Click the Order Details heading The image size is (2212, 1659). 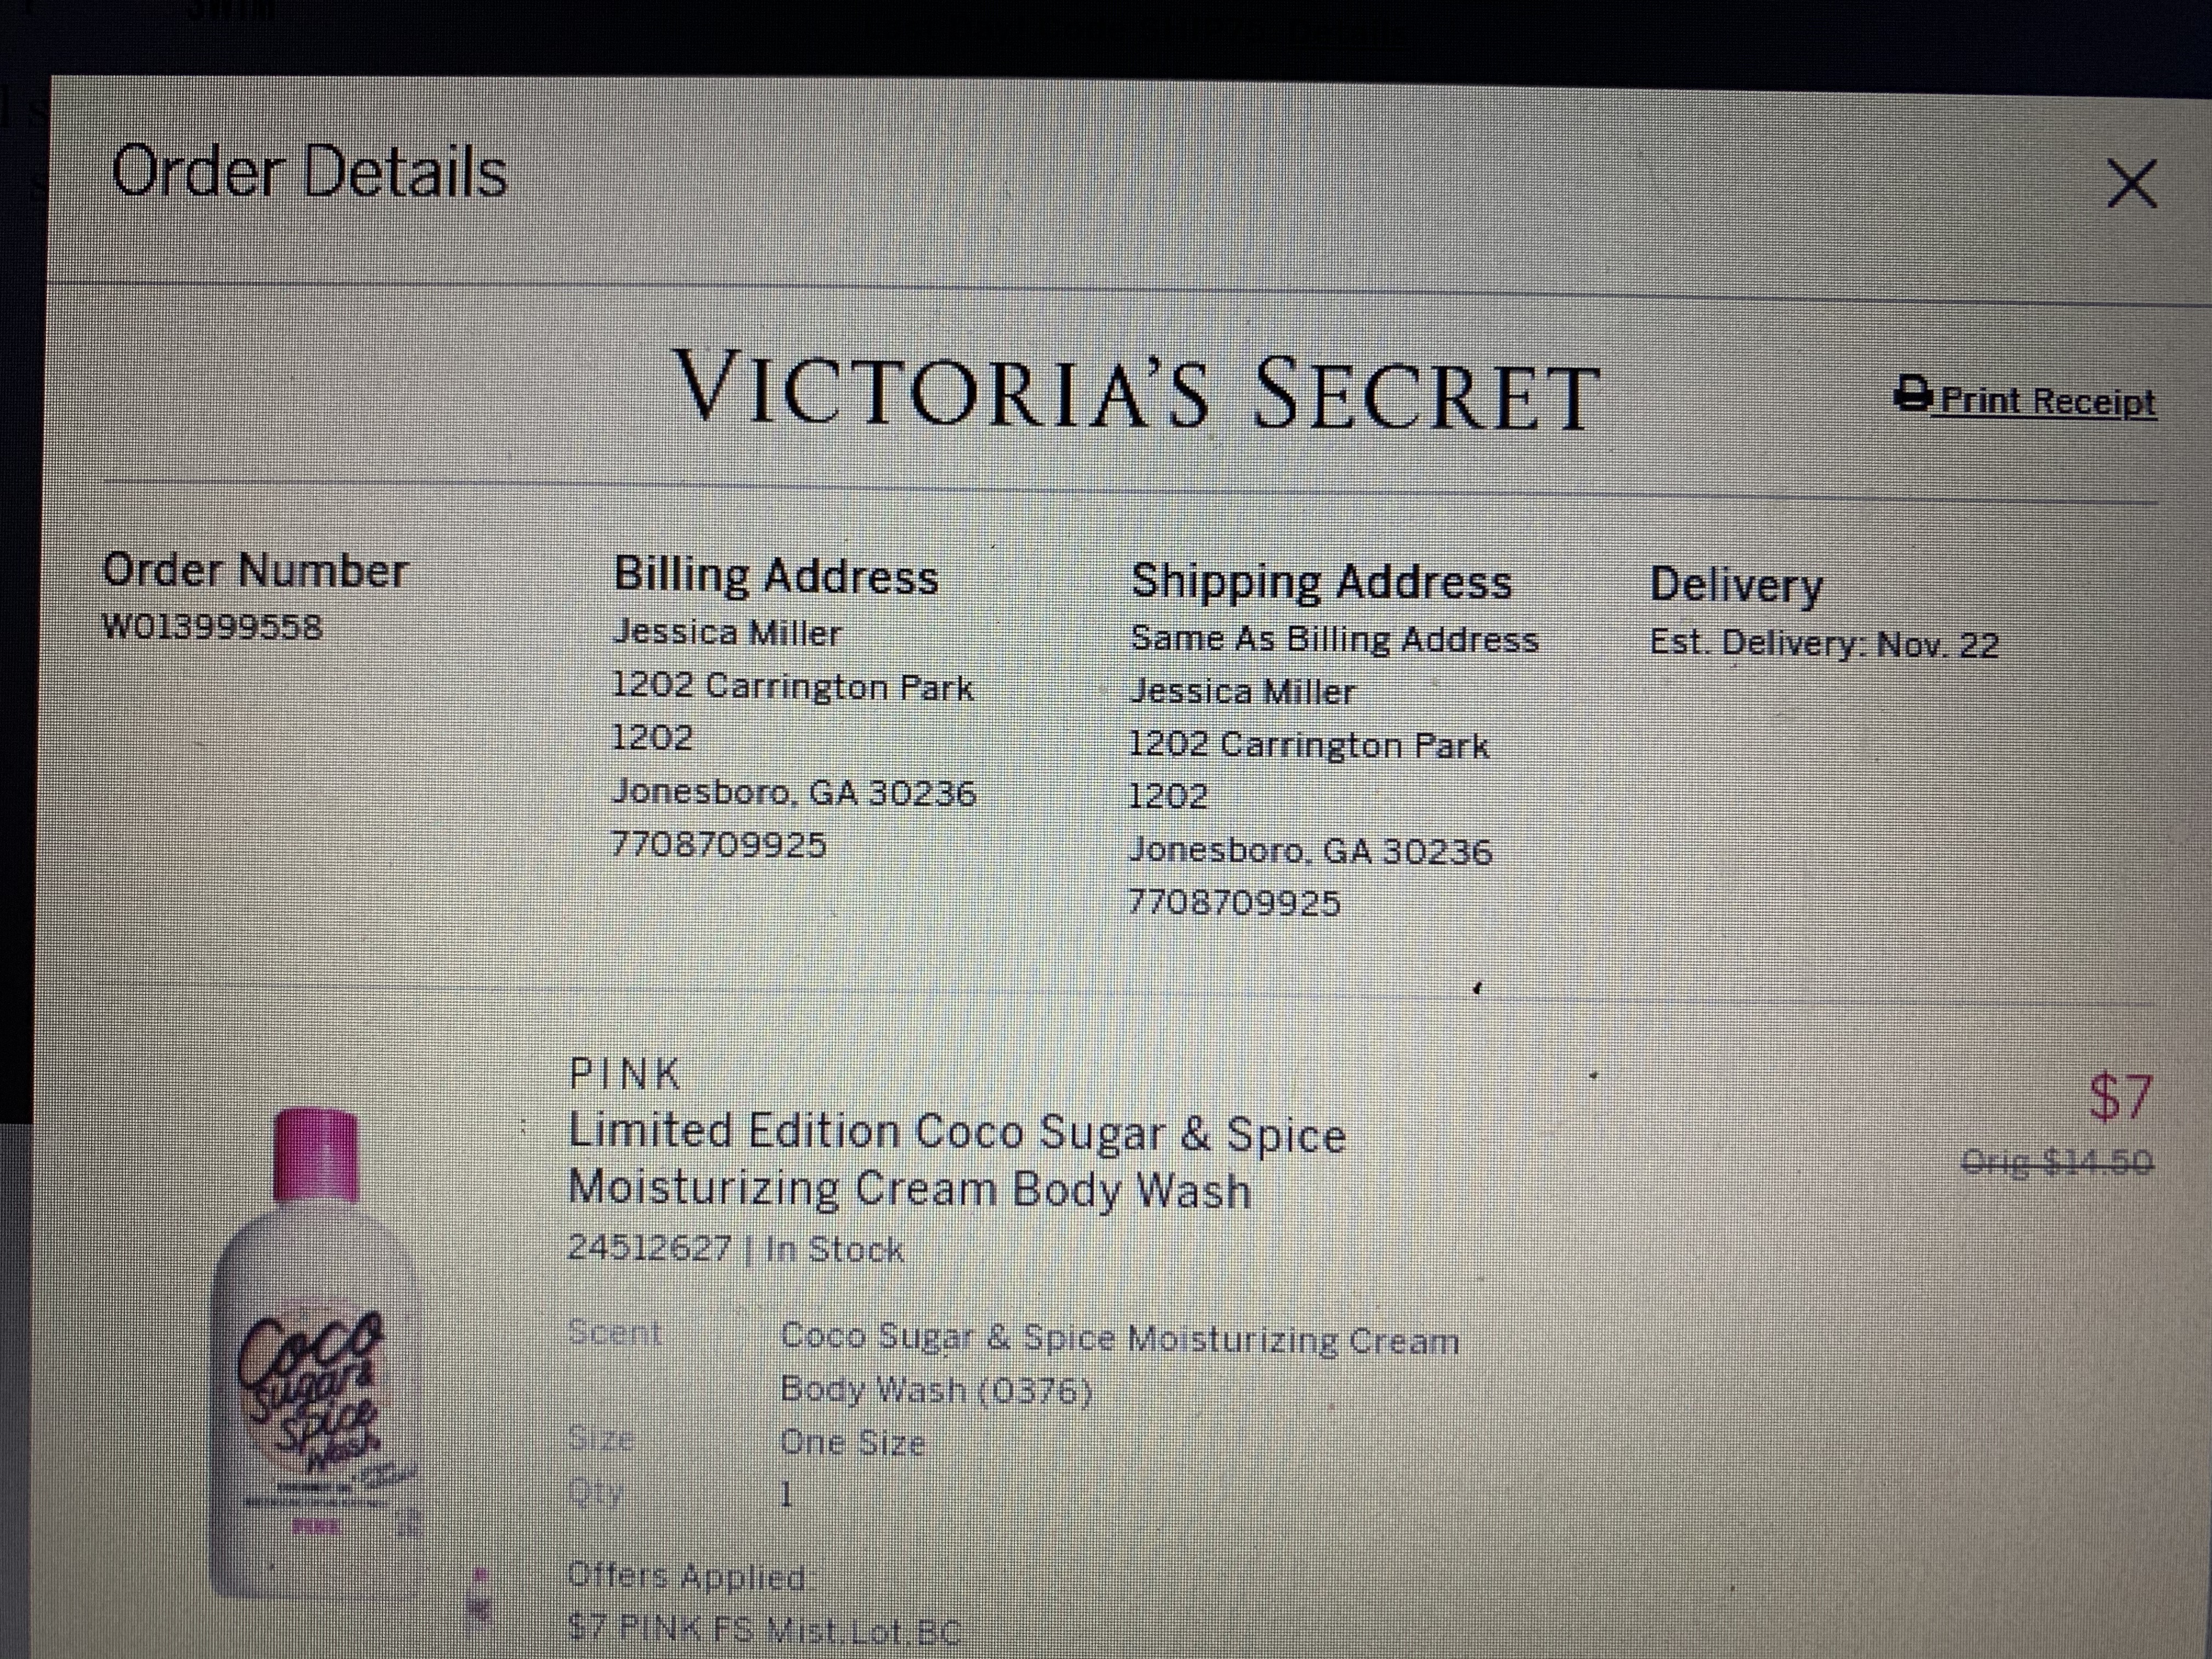pos(309,171)
